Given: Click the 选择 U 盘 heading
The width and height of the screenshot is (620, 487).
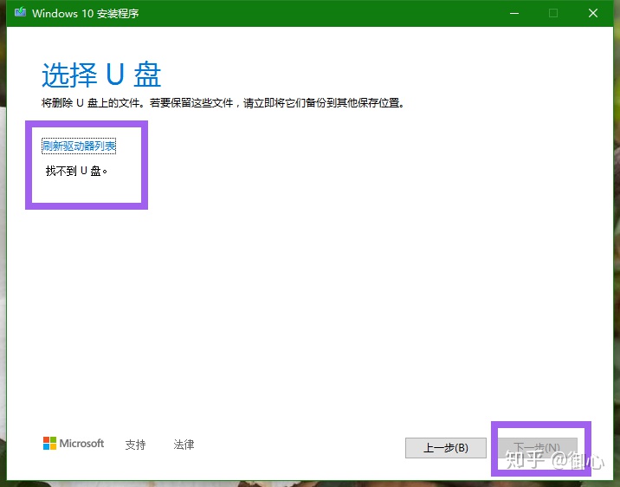Looking at the screenshot, I should click(x=101, y=75).
